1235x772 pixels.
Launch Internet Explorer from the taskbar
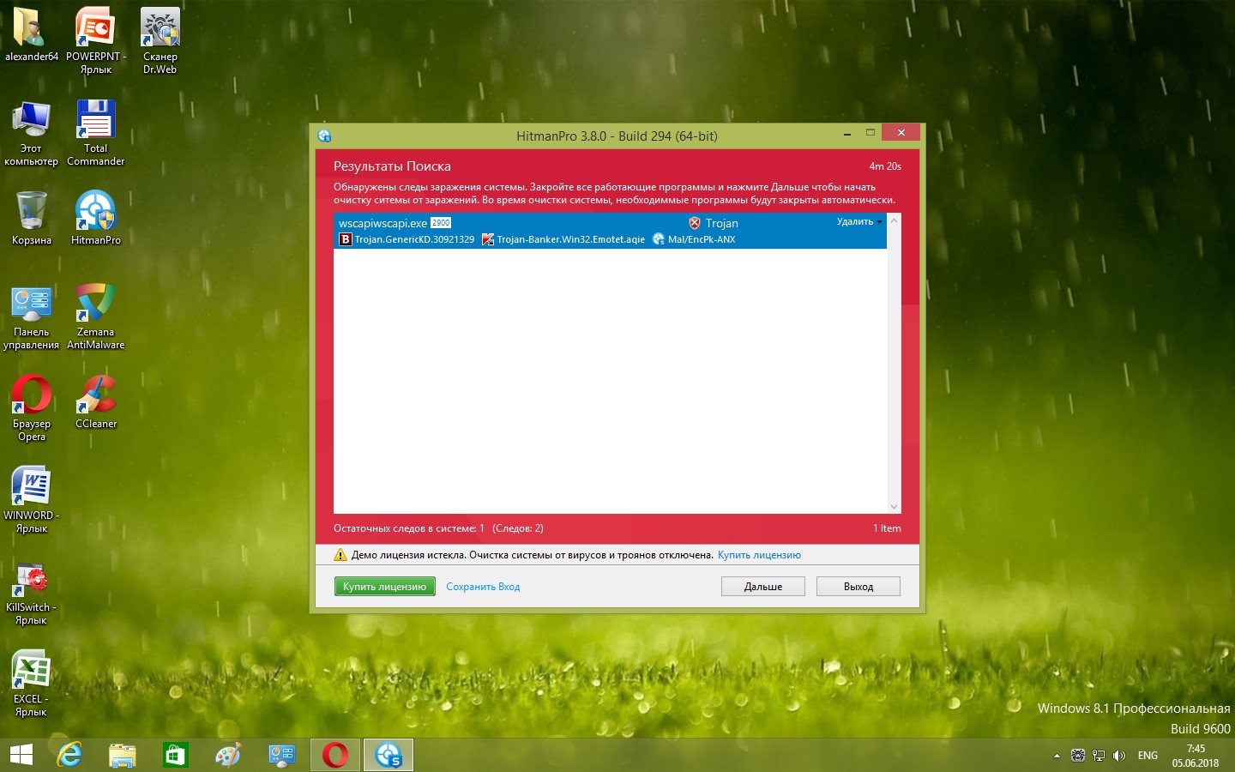(x=69, y=755)
